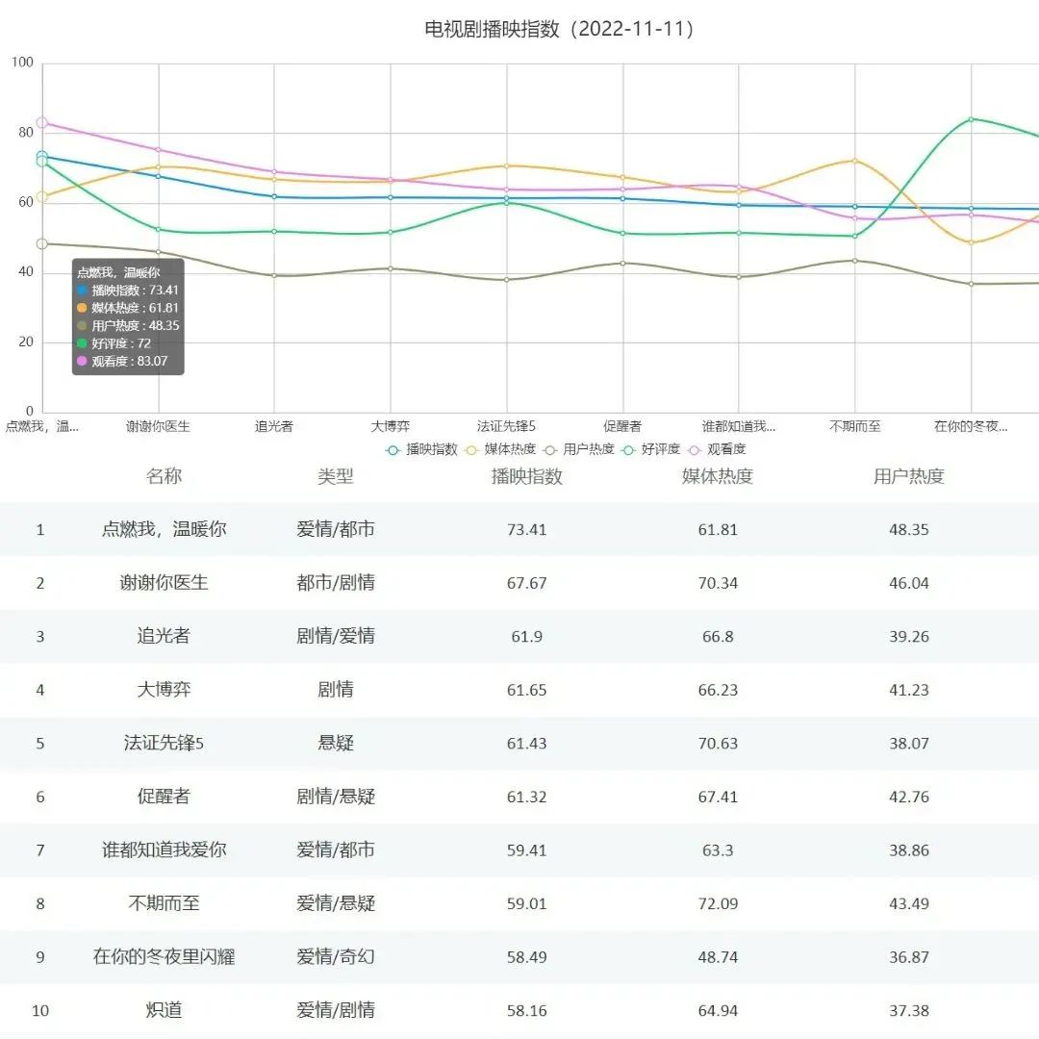Sort by 播映指数 table column header
This screenshot has width=1039, height=1039.
pyautogui.click(x=526, y=476)
